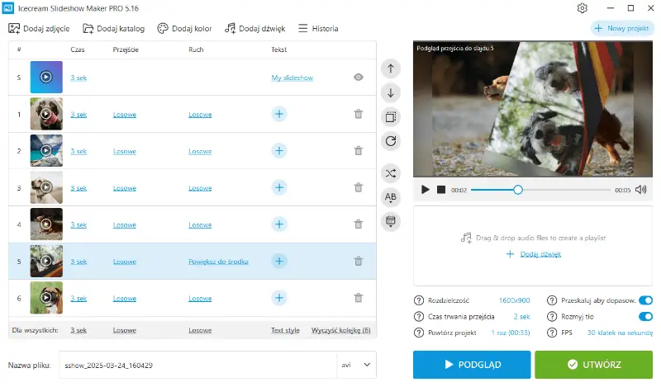Mute audio via preview speaker icon
Image resolution: width=661 pixels, height=387 pixels.
pos(641,190)
